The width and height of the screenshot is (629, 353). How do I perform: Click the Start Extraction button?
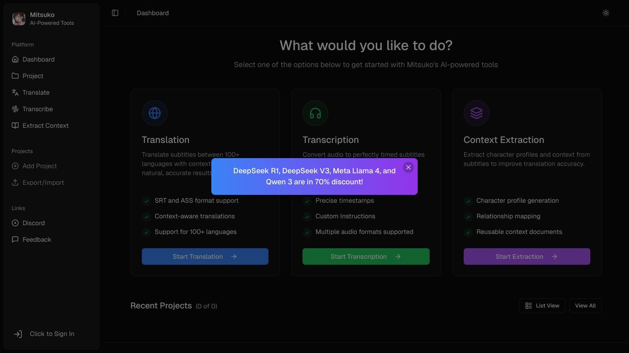(x=527, y=256)
